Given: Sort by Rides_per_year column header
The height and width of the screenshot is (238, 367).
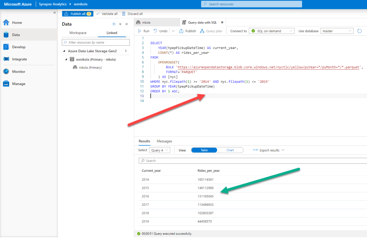Looking at the screenshot, I should [x=209, y=171].
